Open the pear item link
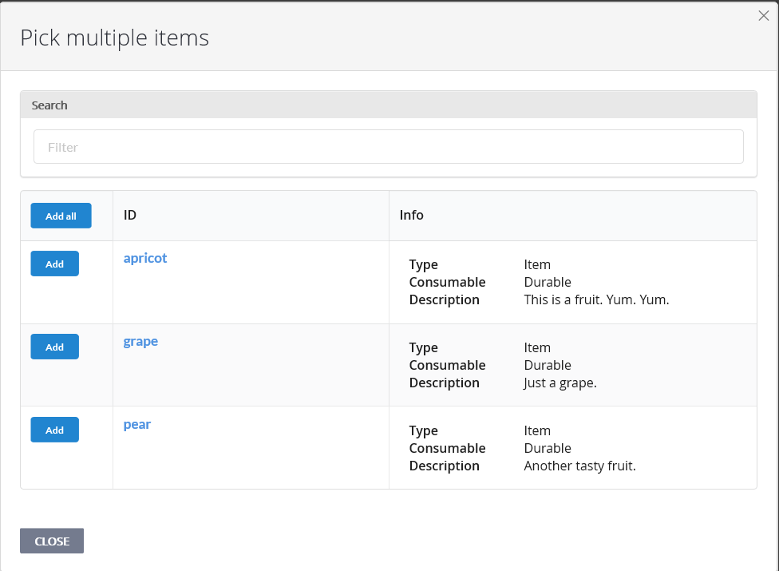The image size is (779, 571). tap(136, 424)
